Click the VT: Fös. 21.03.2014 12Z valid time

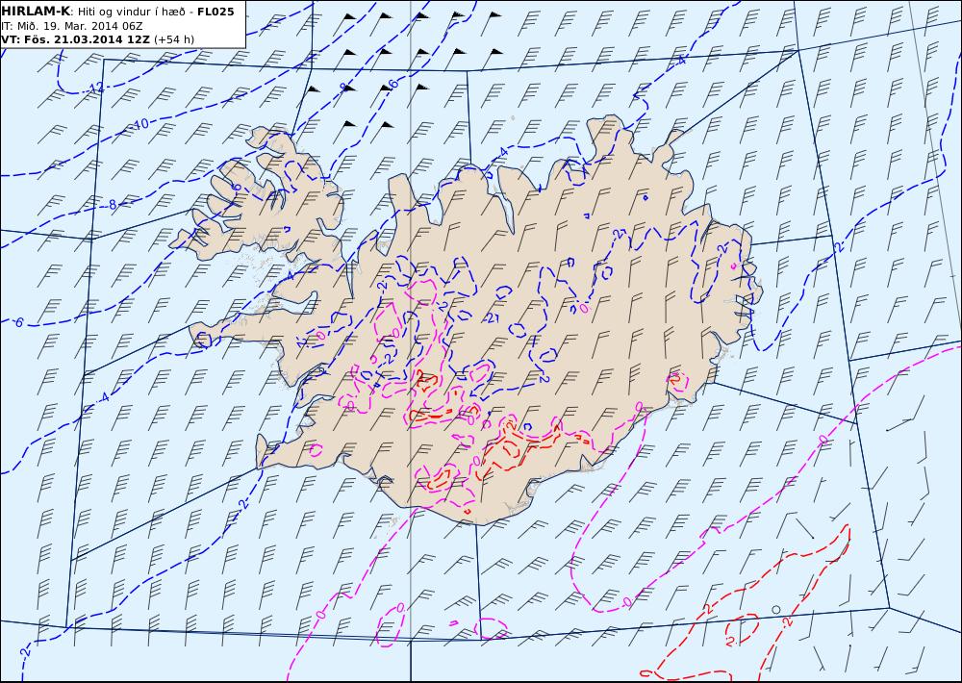tap(76, 39)
